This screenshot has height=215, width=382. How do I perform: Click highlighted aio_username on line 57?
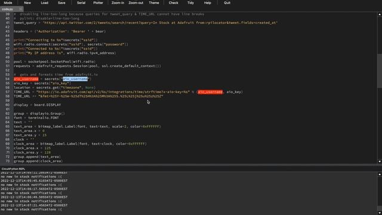[210, 92]
